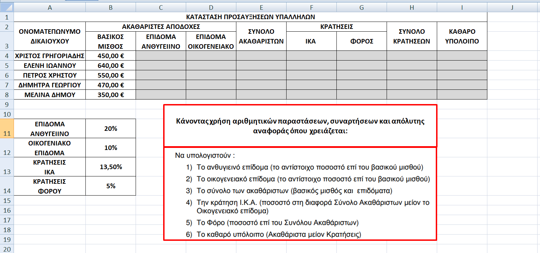Image resolution: width=540 pixels, height=253 pixels.
Task: Select the 20% percentage cell
Action: 111,128
